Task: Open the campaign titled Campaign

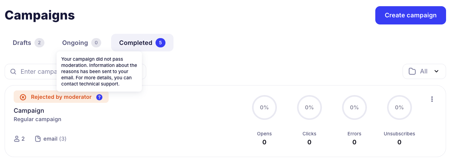Action: click(29, 111)
